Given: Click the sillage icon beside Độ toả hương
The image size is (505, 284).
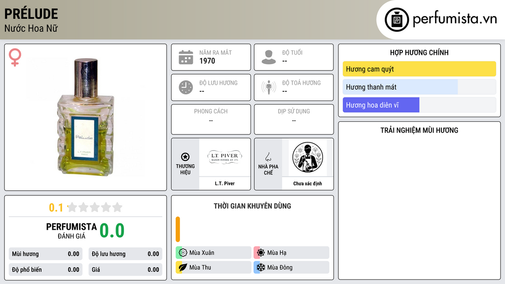Looking at the screenshot, I should pyautogui.click(x=269, y=87).
